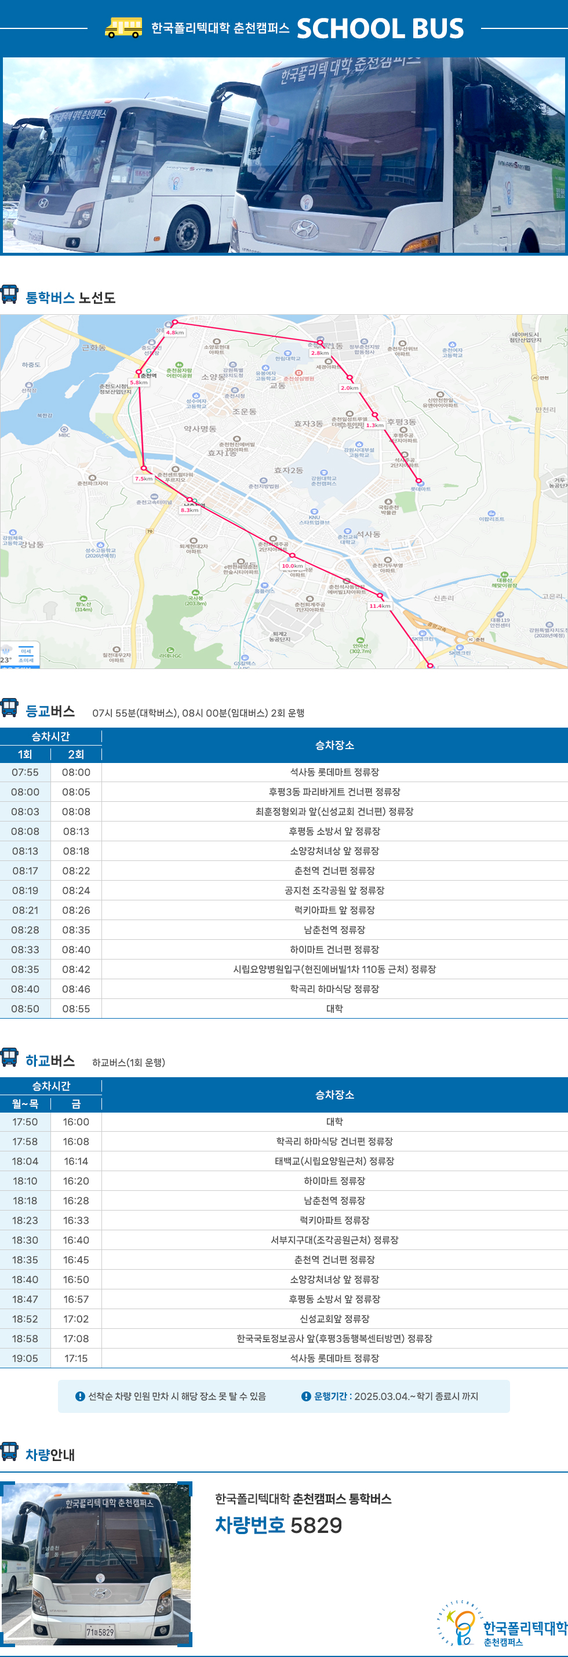
Task: Click the bus icon beside 차량안내 heading
Action: tap(10, 1451)
